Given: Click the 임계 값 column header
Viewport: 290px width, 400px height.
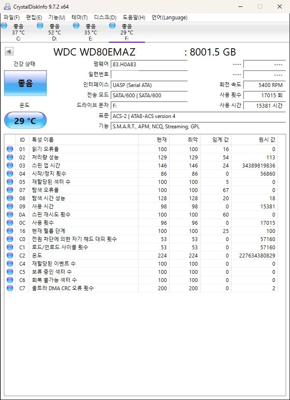Looking at the screenshot, I should [216, 140].
